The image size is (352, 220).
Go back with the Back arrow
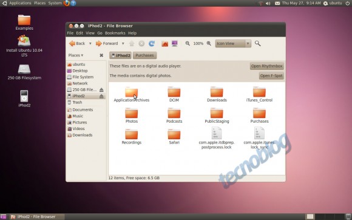click(77, 43)
